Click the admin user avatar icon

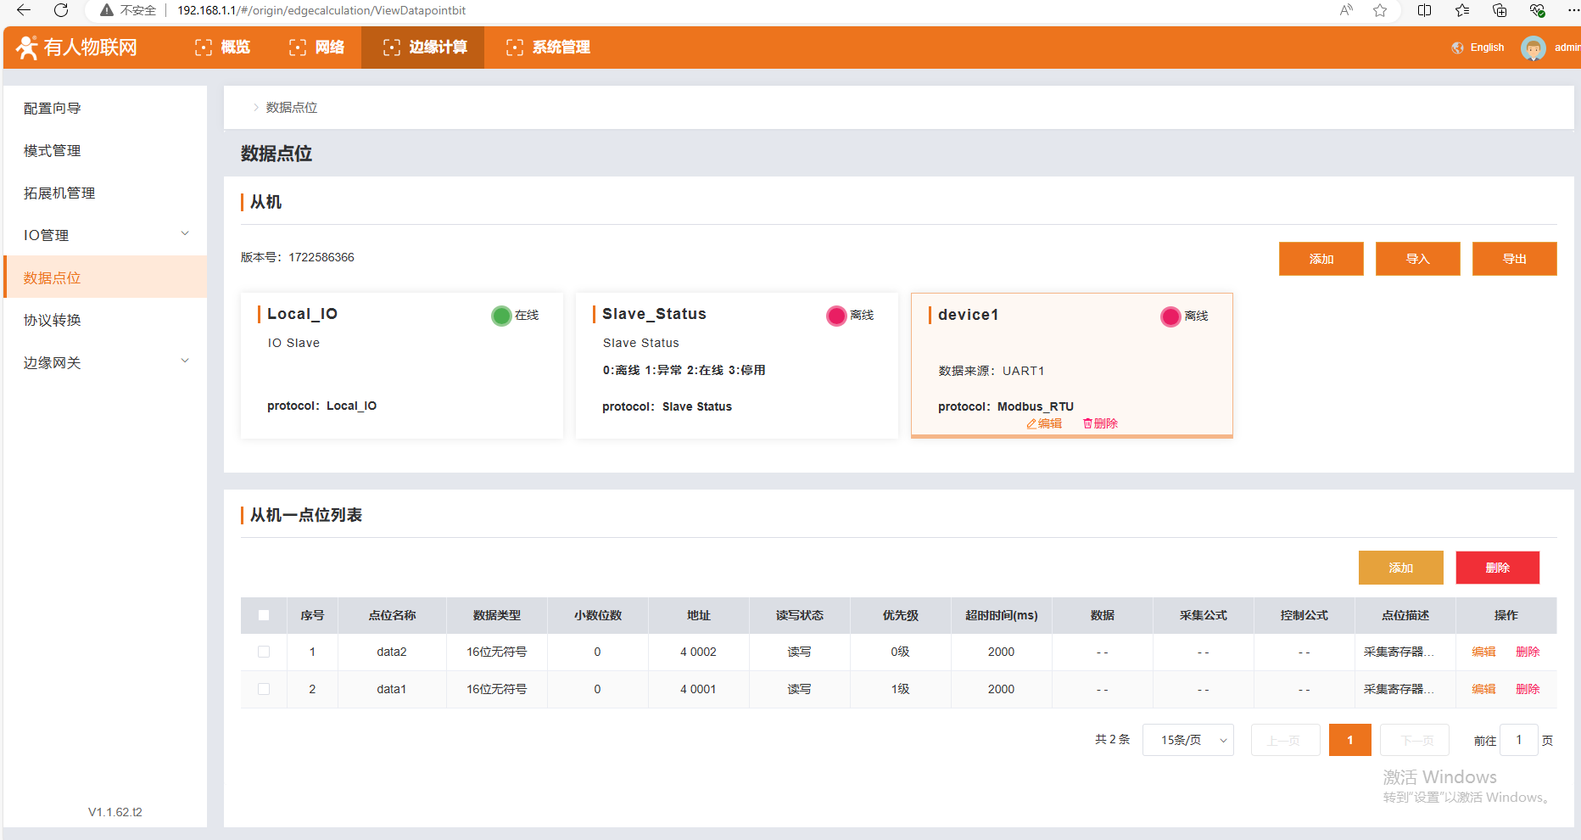coord(1533,48)
